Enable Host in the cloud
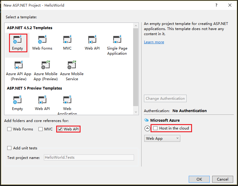 pyautogui.click(x=155, y=128)
